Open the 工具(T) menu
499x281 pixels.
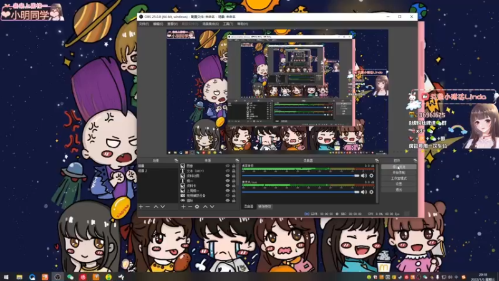[x=228, y=24]
